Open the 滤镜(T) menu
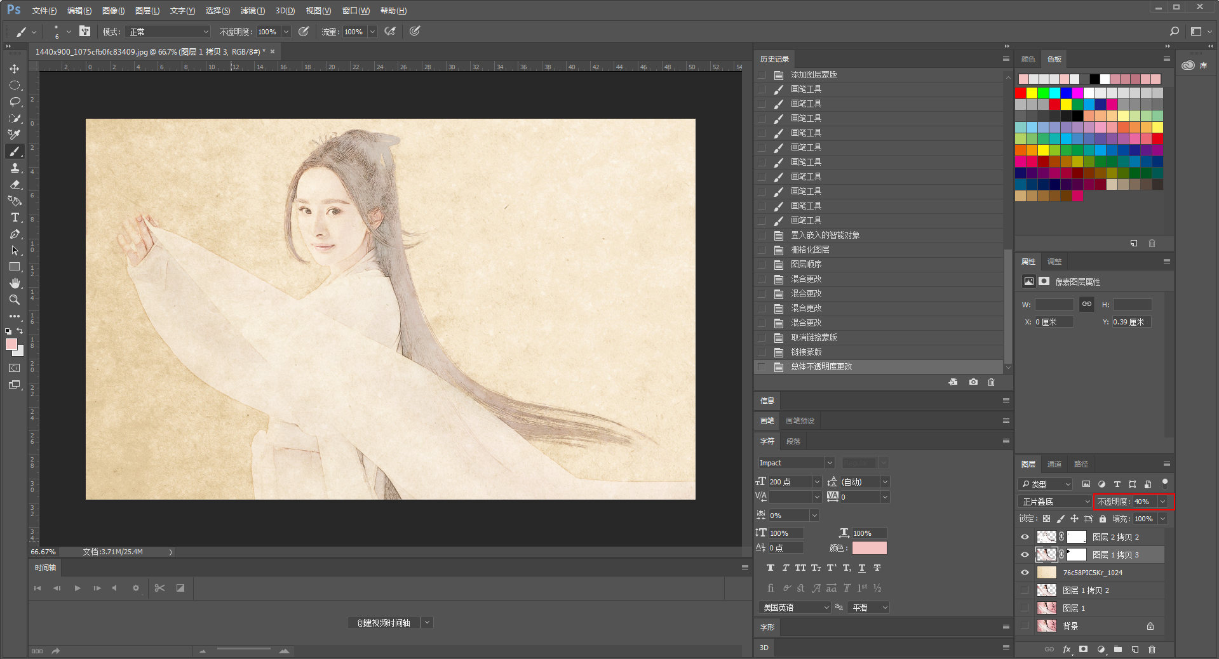Screen dimensions: 1219x659 coord(253,11)
